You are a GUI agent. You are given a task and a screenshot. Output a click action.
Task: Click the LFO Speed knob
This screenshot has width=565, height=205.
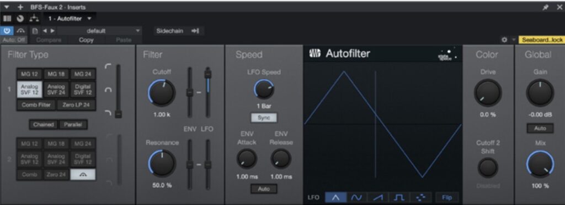point(264,90)
